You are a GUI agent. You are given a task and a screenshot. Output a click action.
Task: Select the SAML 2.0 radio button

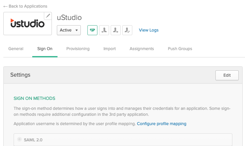[x=19, y=139]
